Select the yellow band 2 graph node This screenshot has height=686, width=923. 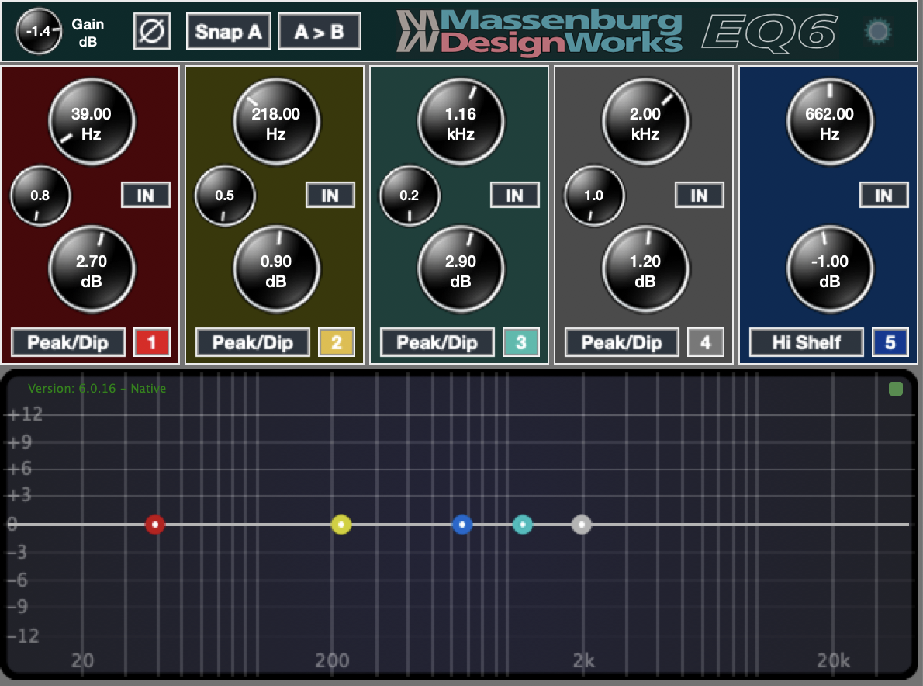341,524
